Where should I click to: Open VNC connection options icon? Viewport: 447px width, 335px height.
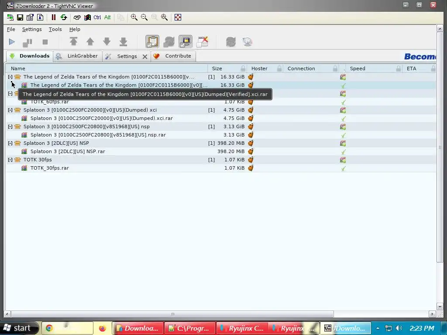click(x=30, y=17)
